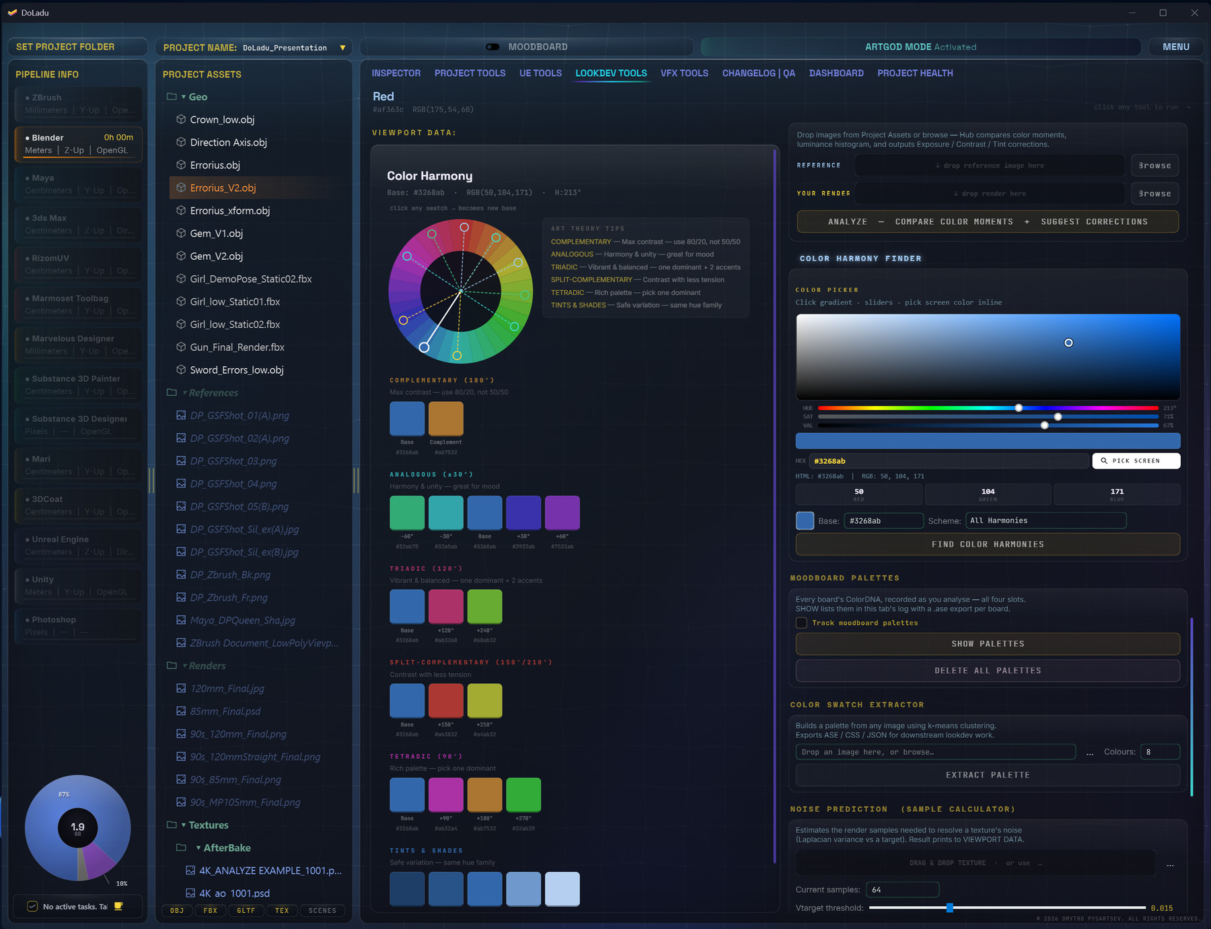Go to the Dashboard tab
The height and width of the screenshot is (929, 1211).
836,73
